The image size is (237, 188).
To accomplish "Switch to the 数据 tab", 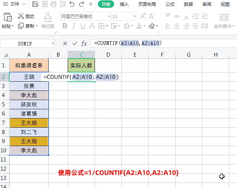I will coord(188,4).
